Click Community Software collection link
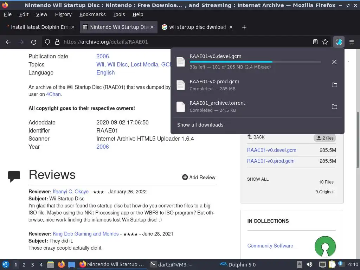 pos(270,246)
